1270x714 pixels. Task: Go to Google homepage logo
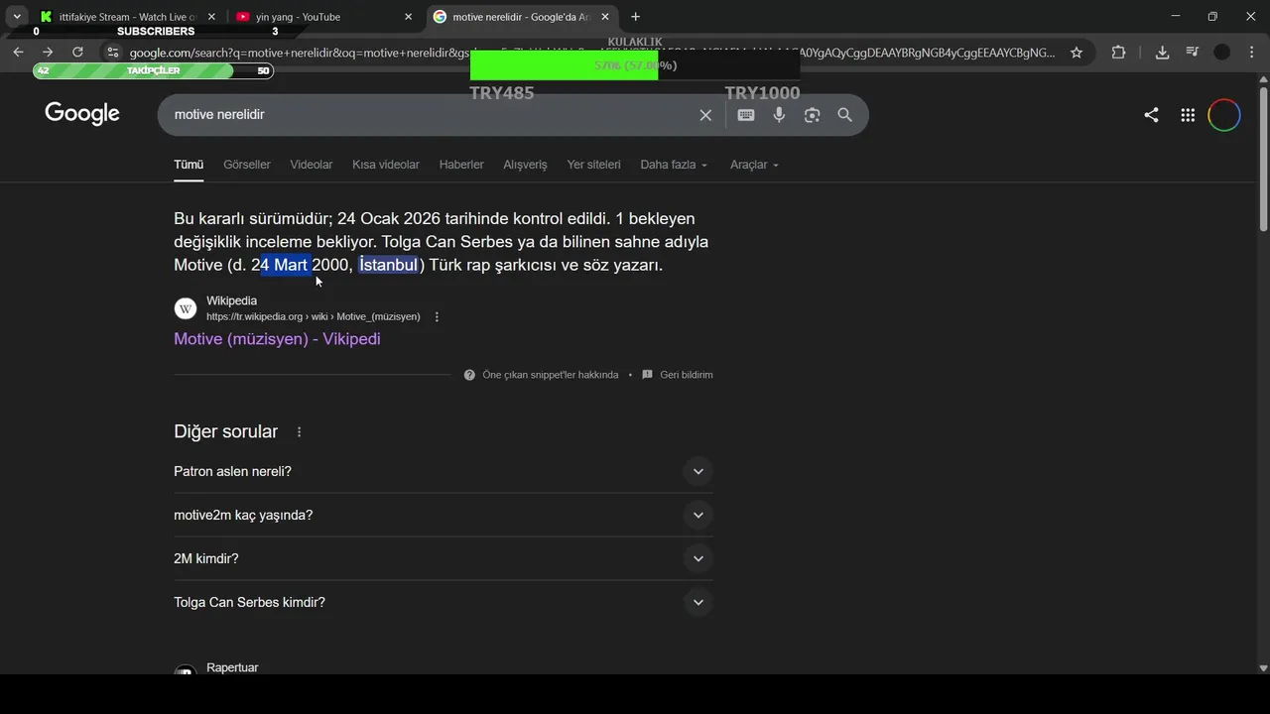coord(82,114)
